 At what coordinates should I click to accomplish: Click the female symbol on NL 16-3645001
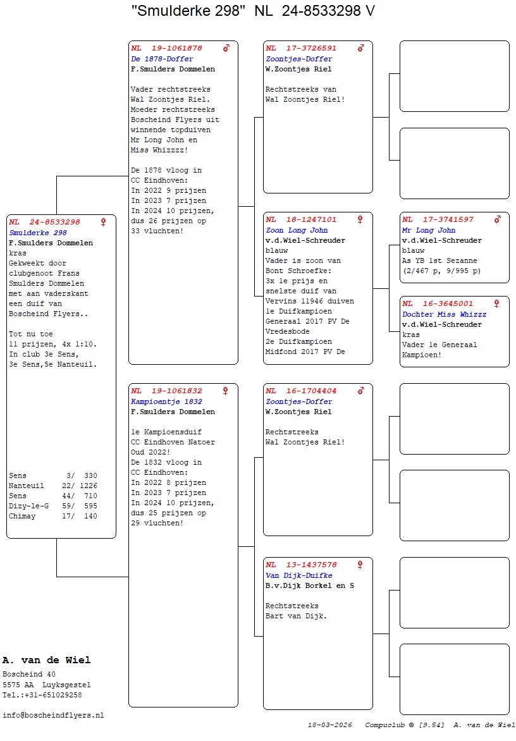point(497,303)
